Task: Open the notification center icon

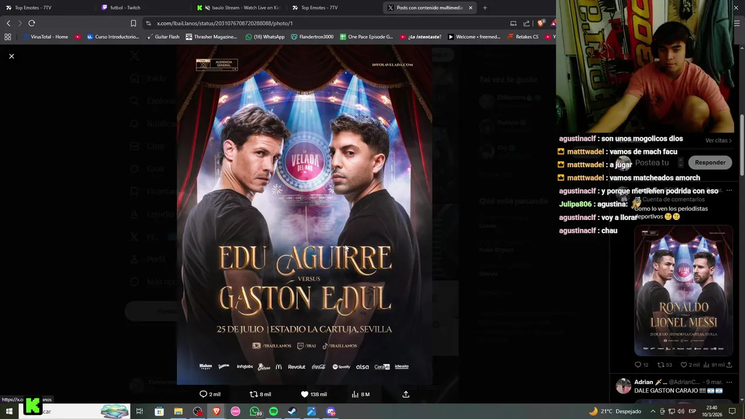Action: click(733, 411)
